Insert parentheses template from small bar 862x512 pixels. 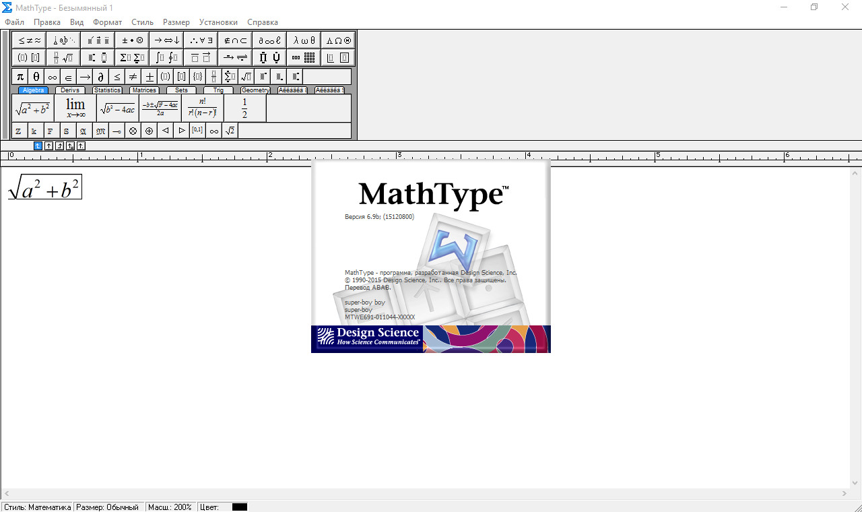[x=166, y=77]
